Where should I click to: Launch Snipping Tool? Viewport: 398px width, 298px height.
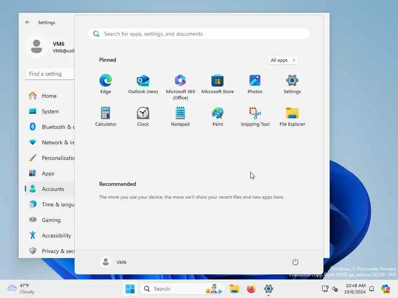pyautogui.click(x=255, y=116)
